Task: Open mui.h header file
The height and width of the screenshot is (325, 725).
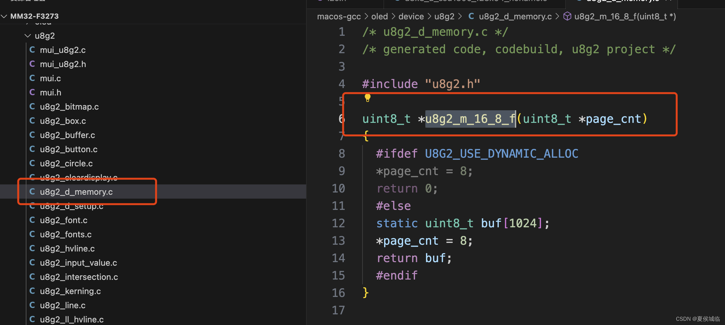Action: point(51,93)
